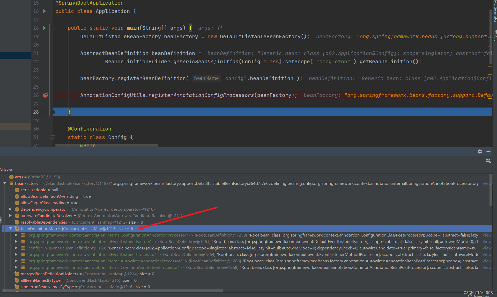The width and height of the screenshot is (497, 297).
Task: Open View link for config entry
Action: 487,248
